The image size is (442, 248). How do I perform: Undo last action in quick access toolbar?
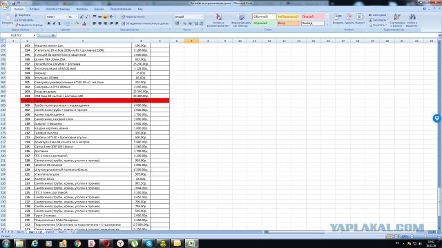pyautogui.click(x=19, y=3)
